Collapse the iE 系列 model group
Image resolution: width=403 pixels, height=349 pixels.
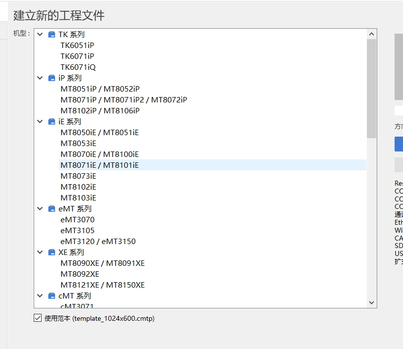click(40, 122)
